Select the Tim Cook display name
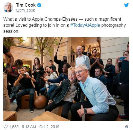The width and height of the screenshot is (133, 130). pos(26,5)
